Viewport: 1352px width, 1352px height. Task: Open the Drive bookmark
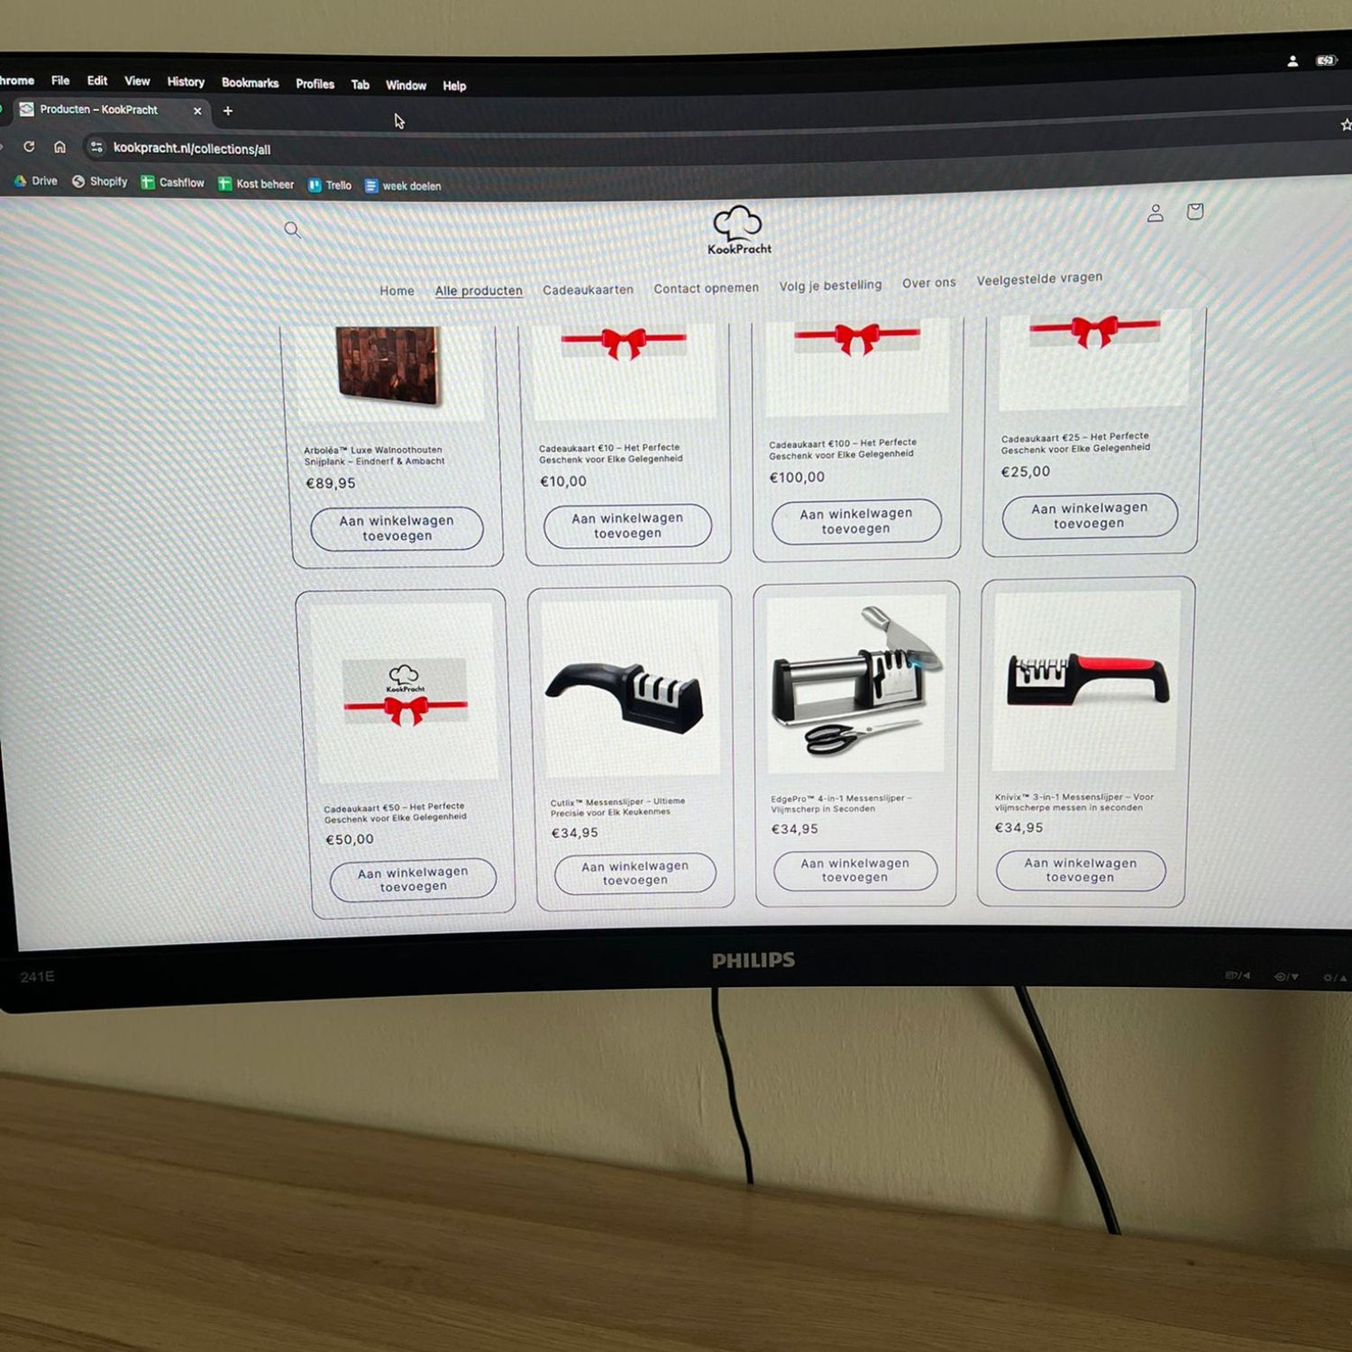[35, 181]
